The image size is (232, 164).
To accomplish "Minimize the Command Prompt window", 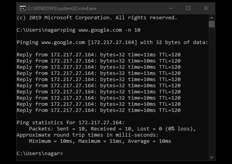I will pos(171,8).
